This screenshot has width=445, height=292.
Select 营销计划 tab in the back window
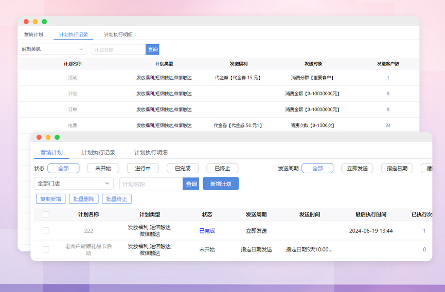33,34
